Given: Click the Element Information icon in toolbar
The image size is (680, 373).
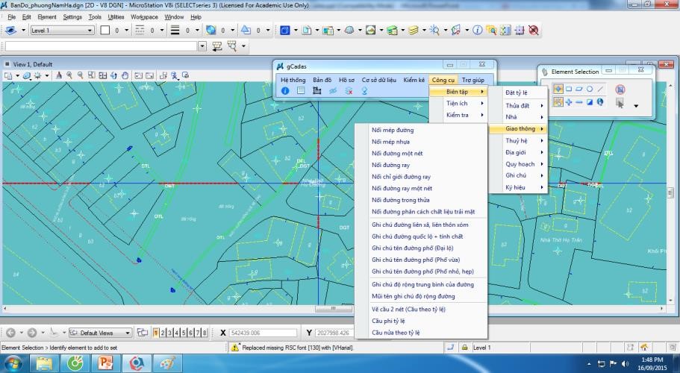Looking at the screenshot, I should pos(477,31).
